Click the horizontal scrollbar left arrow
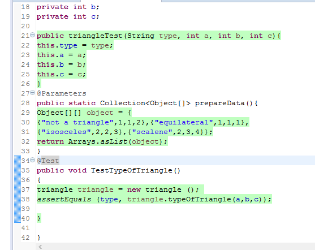This screenshot has width=315, height=250. pos(40,247)
